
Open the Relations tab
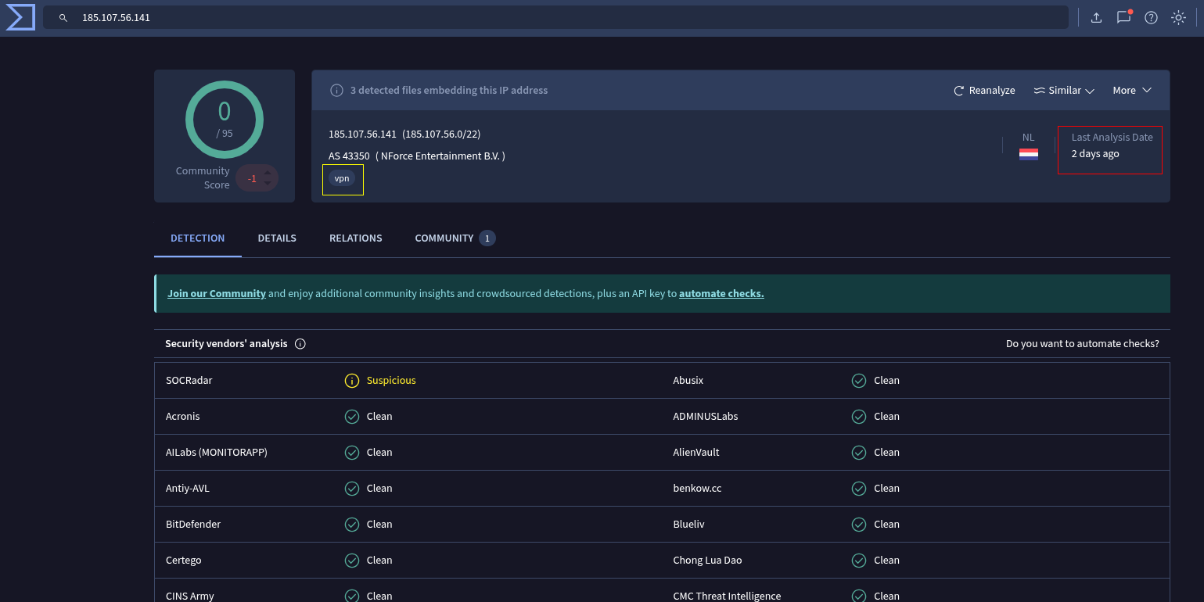[x=355, y=238]
